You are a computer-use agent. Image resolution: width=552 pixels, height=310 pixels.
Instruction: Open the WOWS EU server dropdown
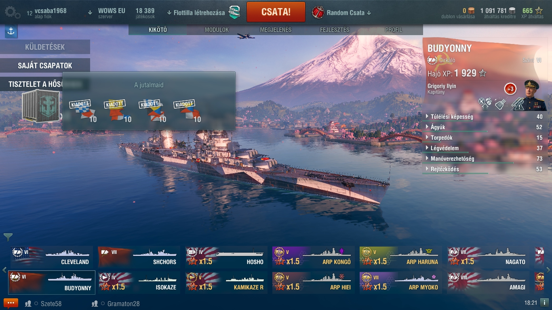tap(107, 13)
